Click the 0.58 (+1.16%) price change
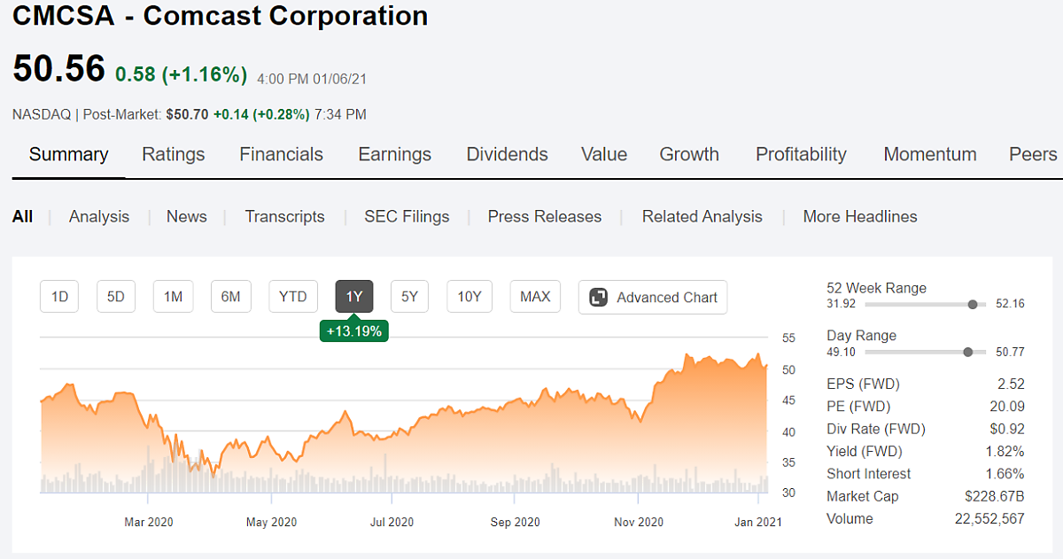Image resolution: width=1063 pixels, height=559 pixels. (x=182, y=74)
